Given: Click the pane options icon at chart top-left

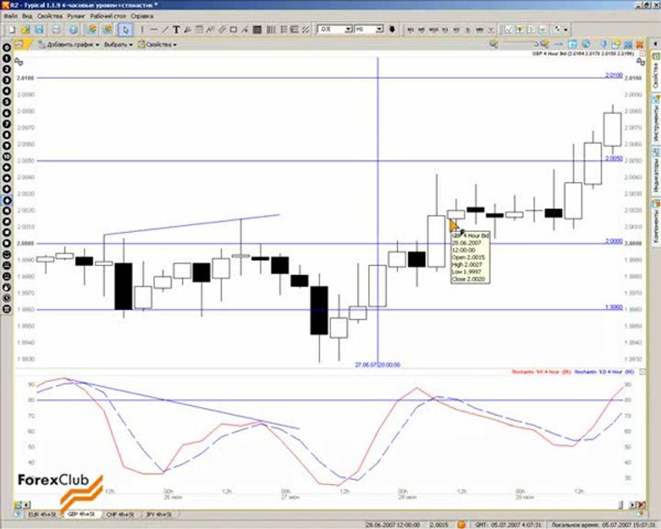Looking at the screenshot, I should [x=19, y=62].
